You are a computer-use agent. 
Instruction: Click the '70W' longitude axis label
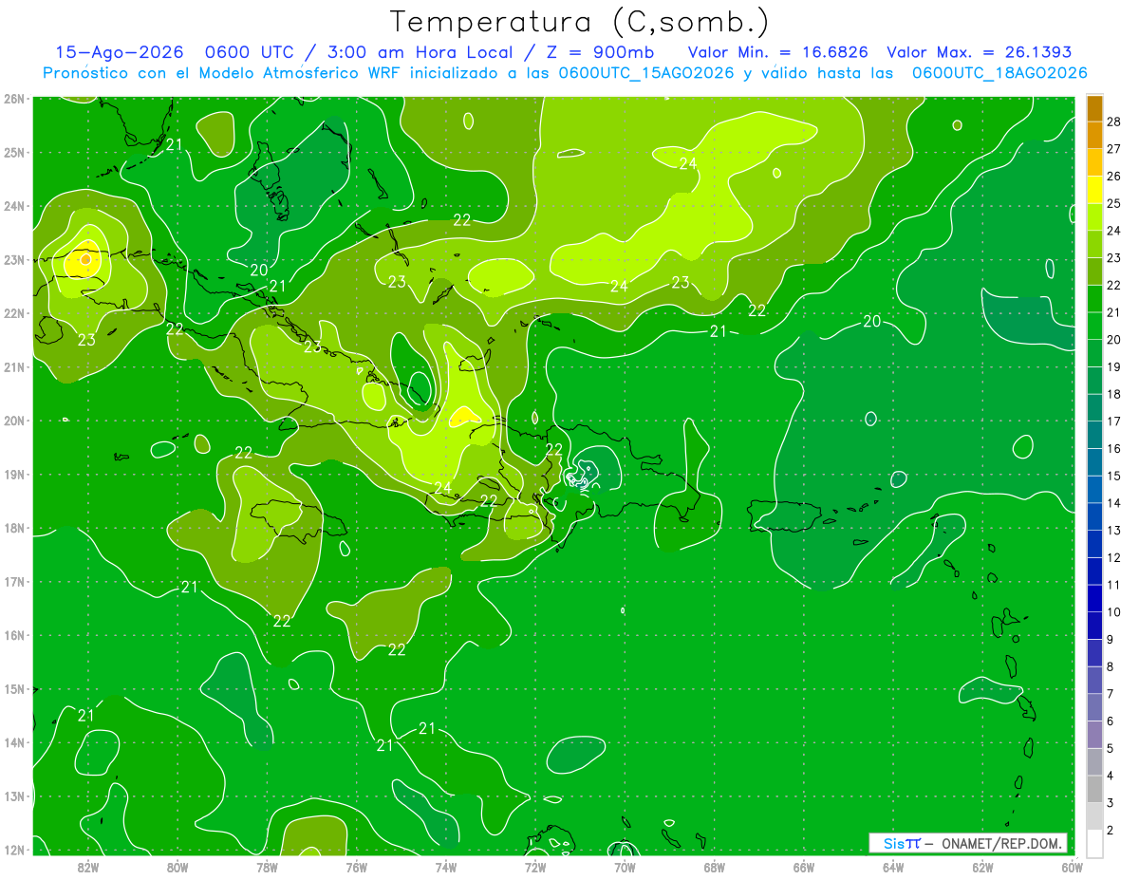point(625,867)
